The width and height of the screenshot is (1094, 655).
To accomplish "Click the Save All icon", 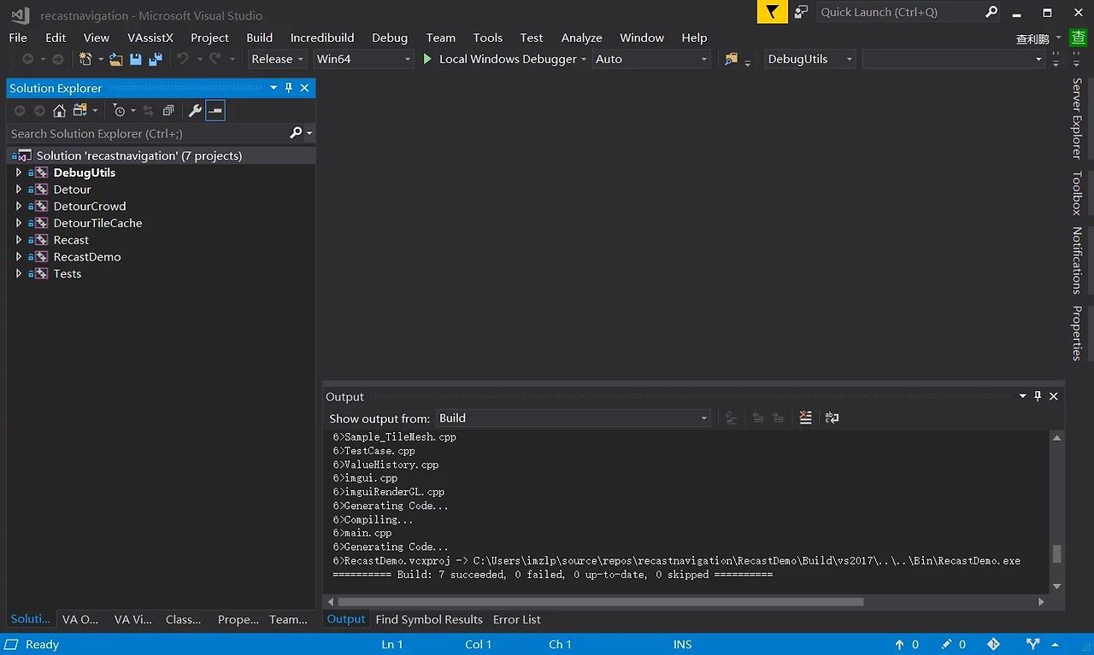I will tap(156, 59).
